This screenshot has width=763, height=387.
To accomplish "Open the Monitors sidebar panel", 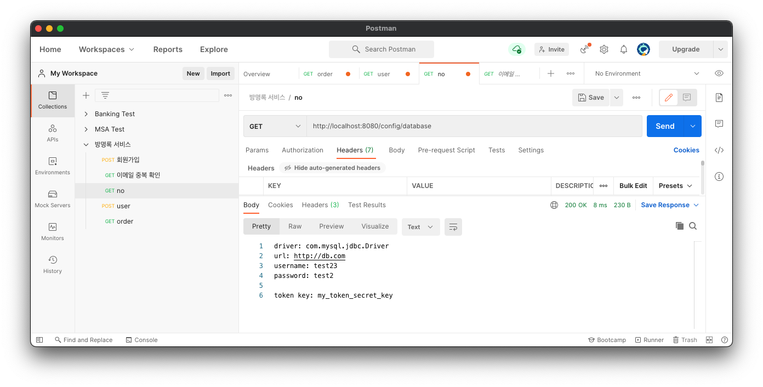I will point(53,232).
